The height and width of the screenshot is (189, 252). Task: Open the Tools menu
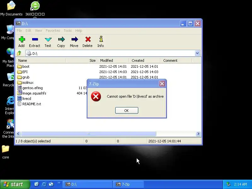68,31
